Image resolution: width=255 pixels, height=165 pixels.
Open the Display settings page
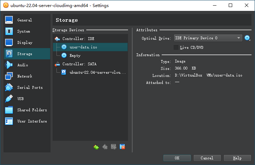click(27, 42)
